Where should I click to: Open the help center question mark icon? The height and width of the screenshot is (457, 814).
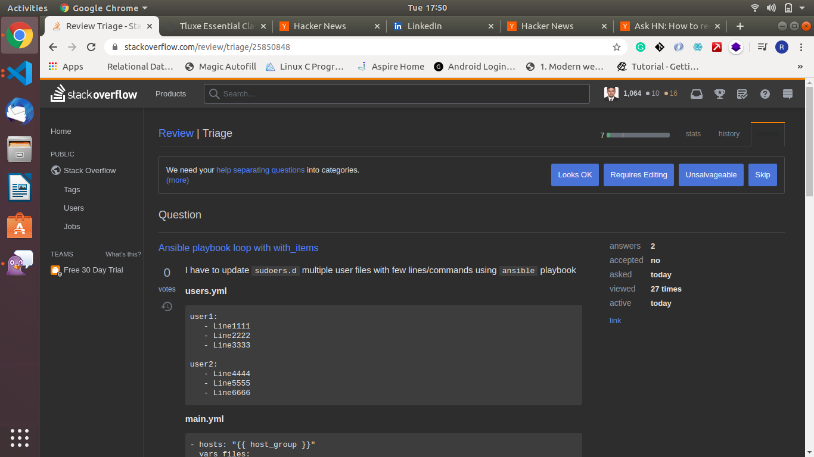[x=765, y=93]
